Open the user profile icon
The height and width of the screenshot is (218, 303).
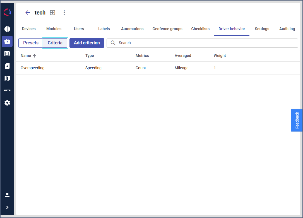(x=7, y=195)
